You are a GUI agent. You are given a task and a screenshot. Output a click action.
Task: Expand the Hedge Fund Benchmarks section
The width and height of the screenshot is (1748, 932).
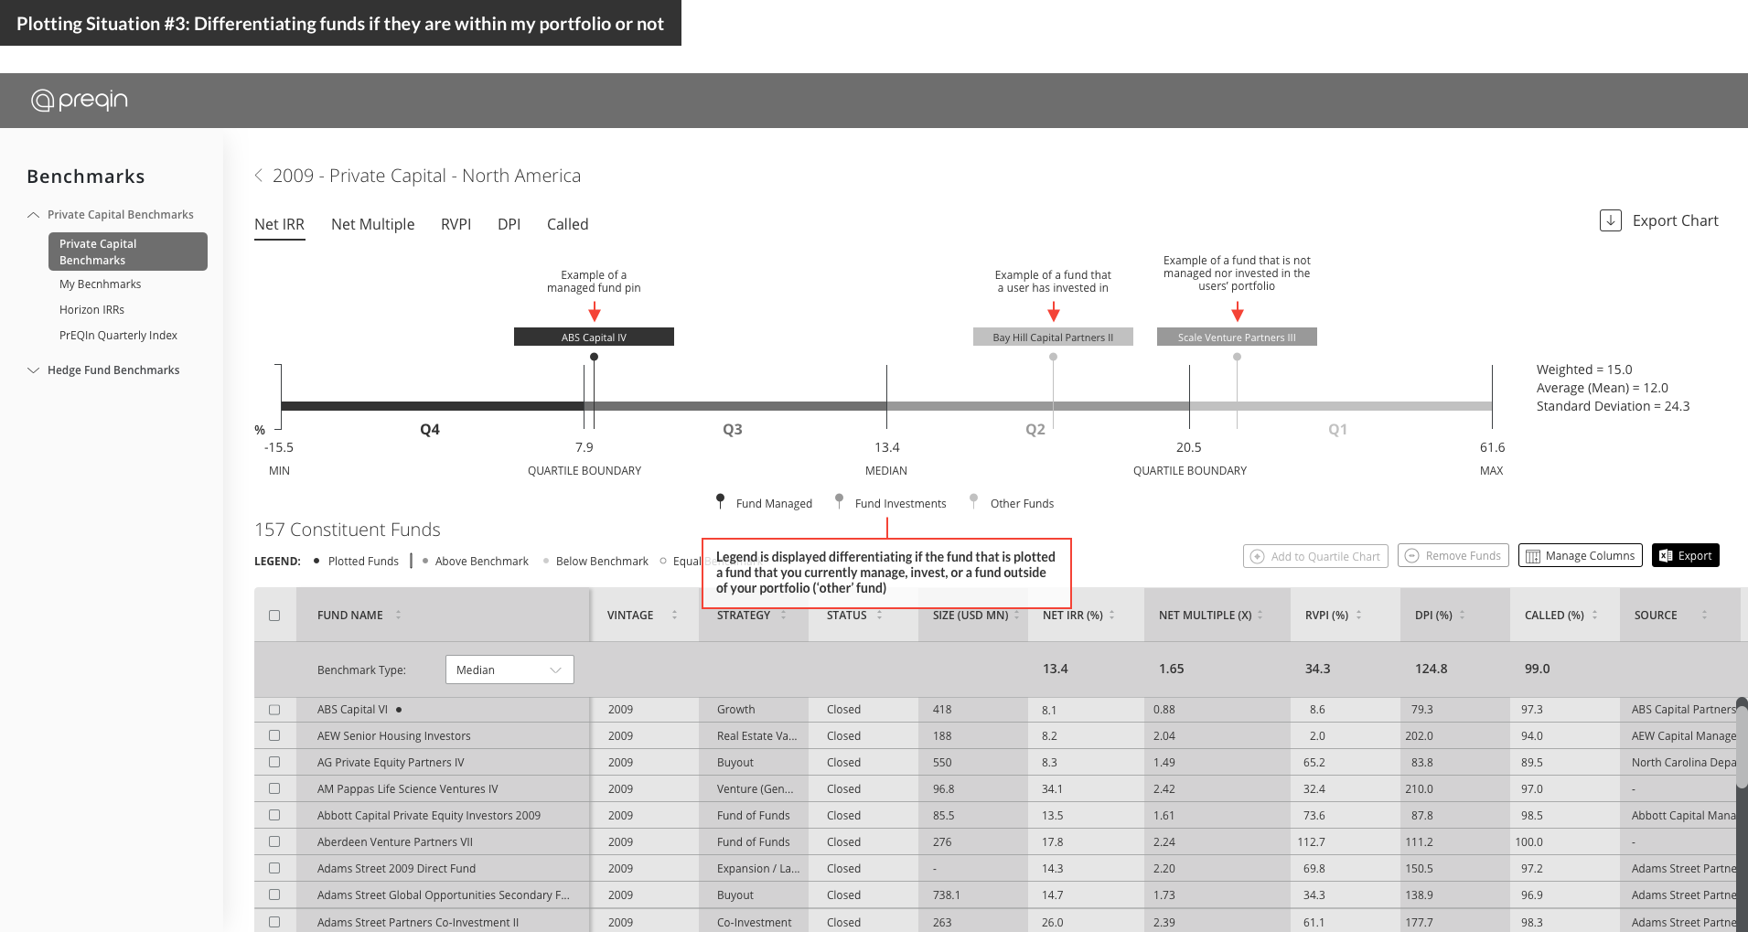34,370
